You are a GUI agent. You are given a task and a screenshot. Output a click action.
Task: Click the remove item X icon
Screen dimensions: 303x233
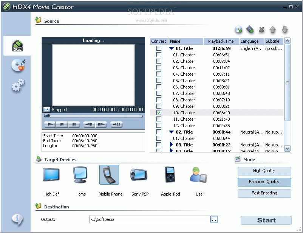click(261, 30)
